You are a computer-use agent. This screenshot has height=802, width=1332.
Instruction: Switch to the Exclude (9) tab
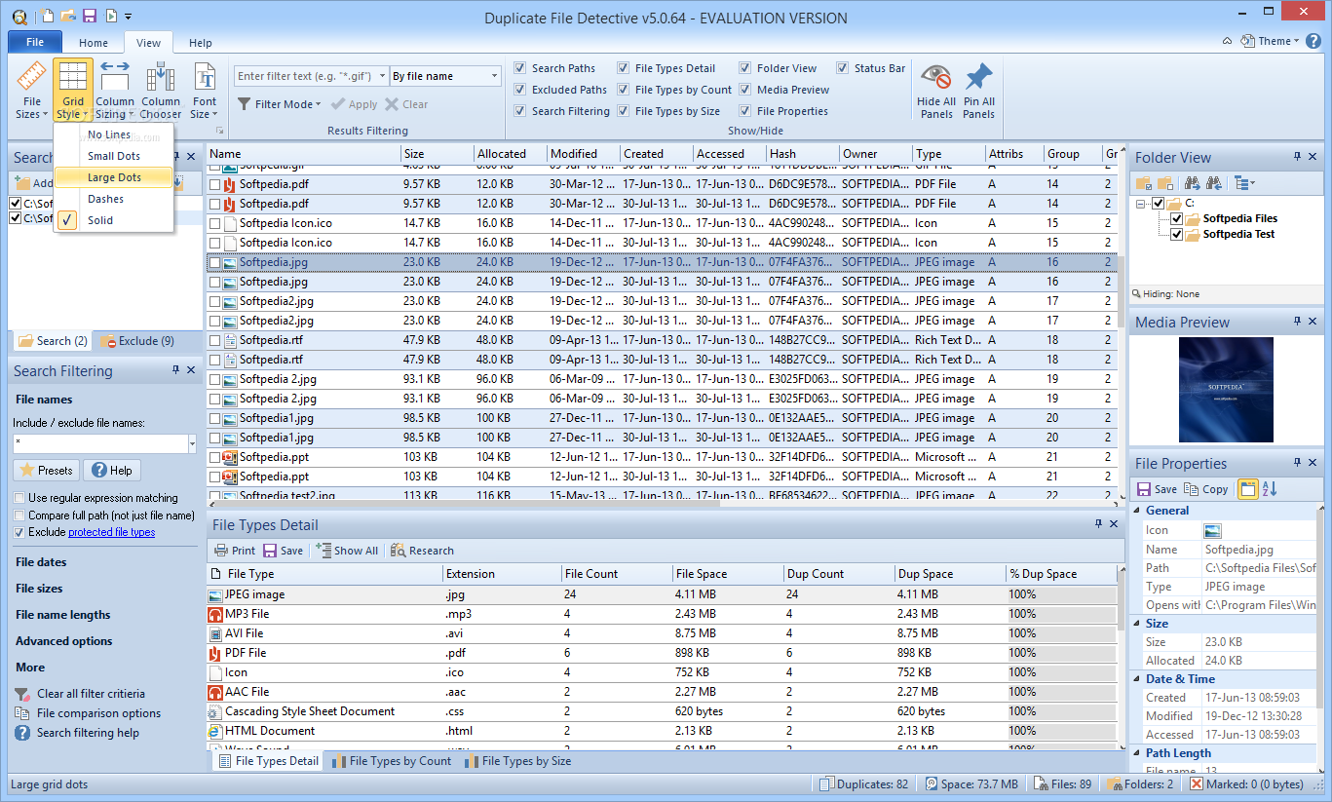pos(137,341)
